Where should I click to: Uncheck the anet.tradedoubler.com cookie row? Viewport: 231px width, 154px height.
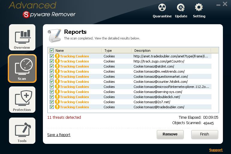pos(52,56)
